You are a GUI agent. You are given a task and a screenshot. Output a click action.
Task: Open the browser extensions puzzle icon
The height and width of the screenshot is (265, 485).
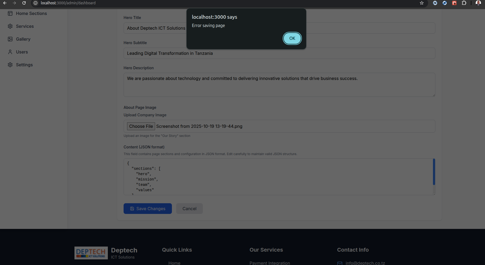click(464, 3)
